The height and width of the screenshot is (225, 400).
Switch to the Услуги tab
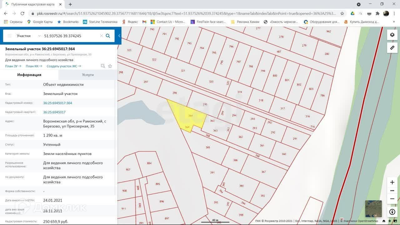point(88,75)
